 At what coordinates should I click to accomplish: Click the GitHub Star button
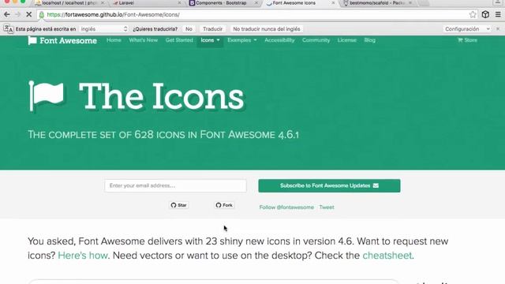[179, 205]
